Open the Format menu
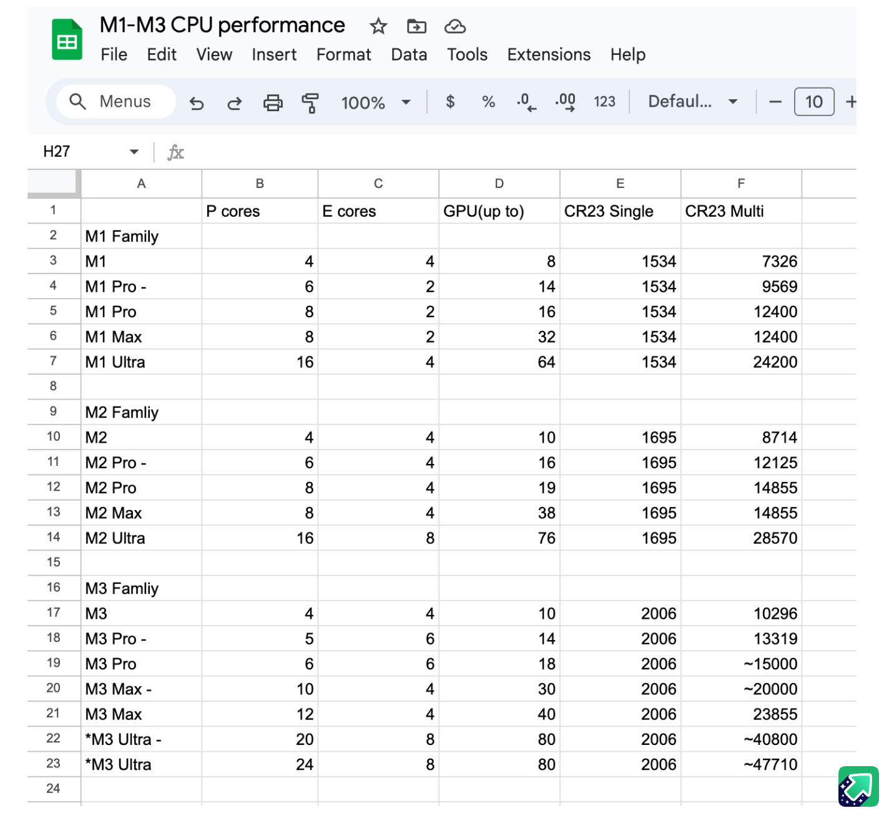 coord(344,55)
